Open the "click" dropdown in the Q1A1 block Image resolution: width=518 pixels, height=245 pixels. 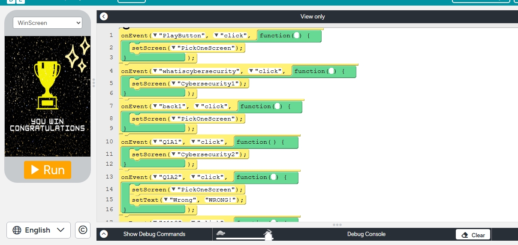[194, 142]
